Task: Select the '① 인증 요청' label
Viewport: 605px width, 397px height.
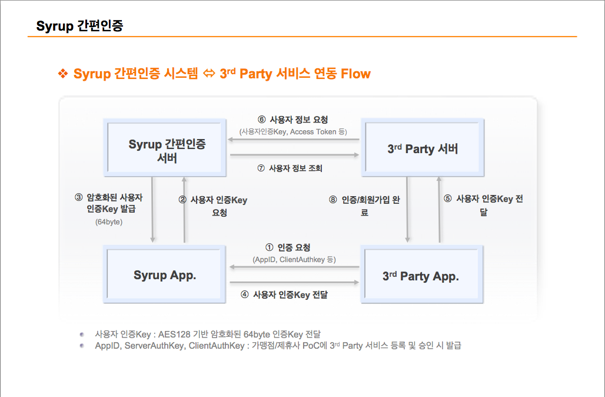Action: click(288, 247)
